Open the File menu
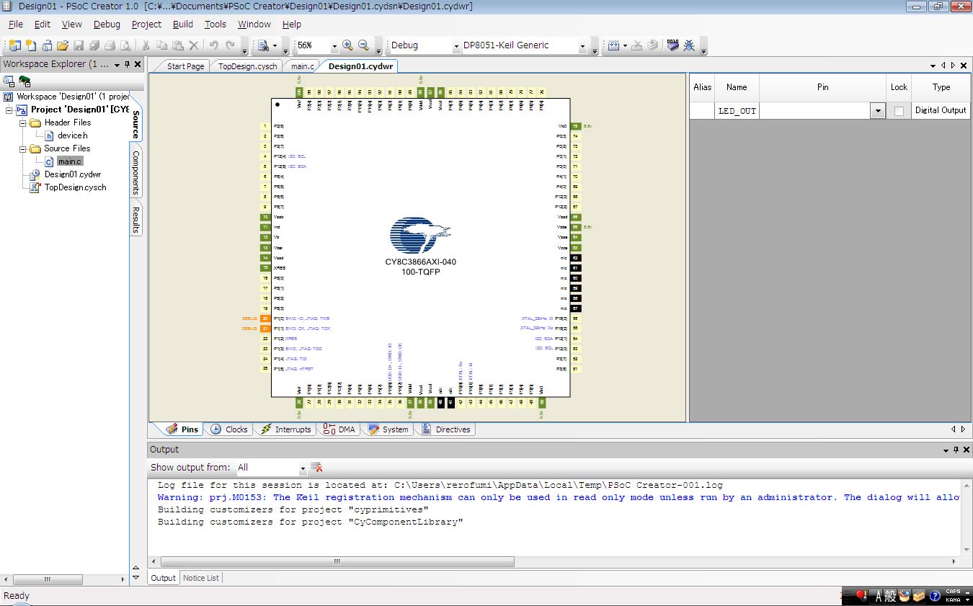Screen dimensions: 973x606 coord(16,24)
